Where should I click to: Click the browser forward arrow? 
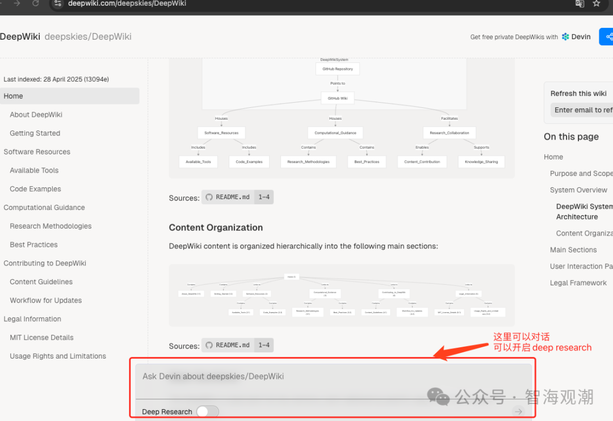(x=17, y=3)
